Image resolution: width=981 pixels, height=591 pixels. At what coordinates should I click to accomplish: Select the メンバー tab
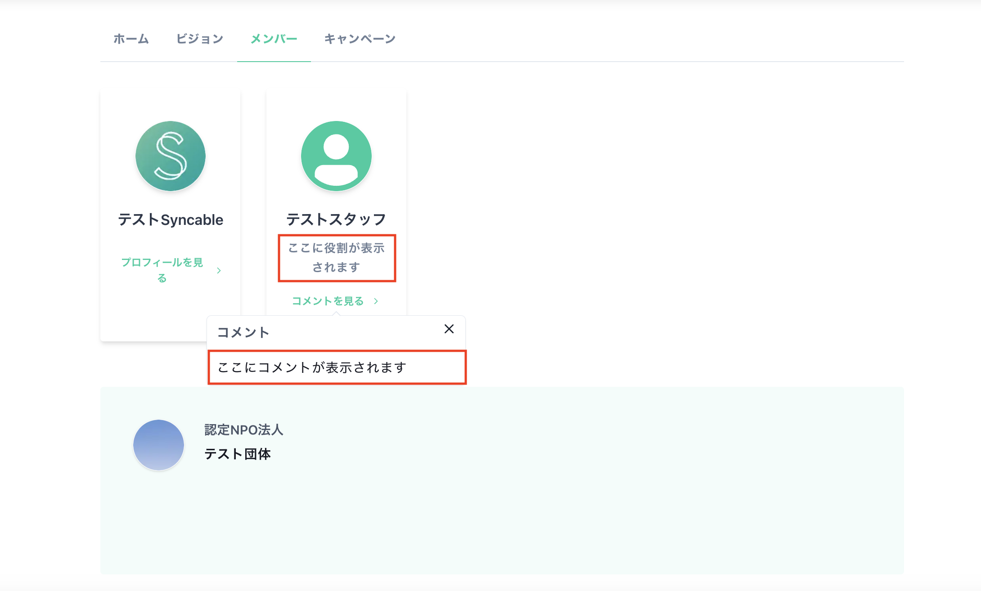click(274, 39)
